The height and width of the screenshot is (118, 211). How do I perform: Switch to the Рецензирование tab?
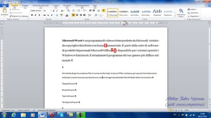click(82, 6)
